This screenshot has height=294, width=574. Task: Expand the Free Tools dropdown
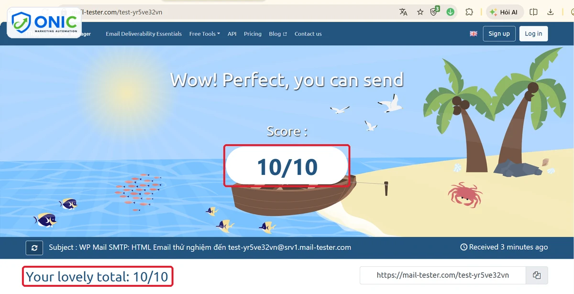(x=204, y=34)
